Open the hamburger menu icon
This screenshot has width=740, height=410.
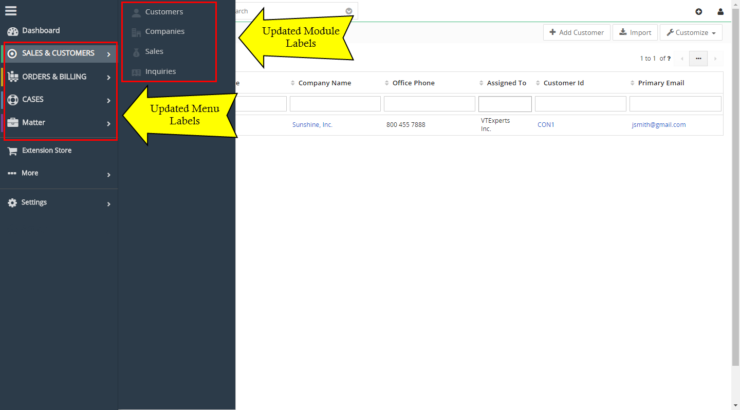[11, 10]
